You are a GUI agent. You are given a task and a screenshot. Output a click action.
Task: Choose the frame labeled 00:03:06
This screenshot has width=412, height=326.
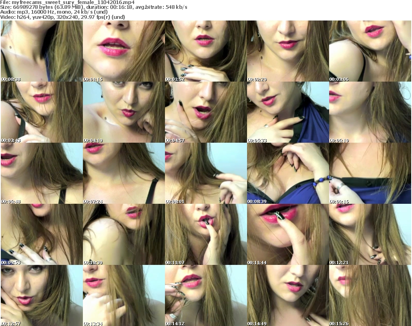(x=370, y=51)
